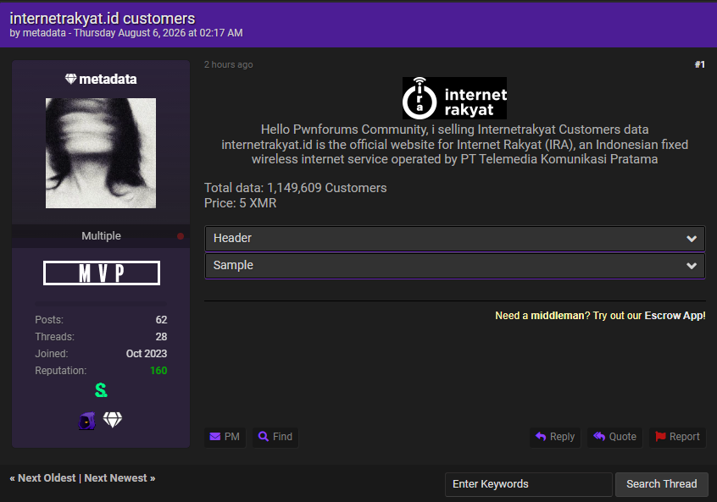This screenshot has width=717, height=502.
Task: Open the metadata user profile link
Action: pos(108,80)
